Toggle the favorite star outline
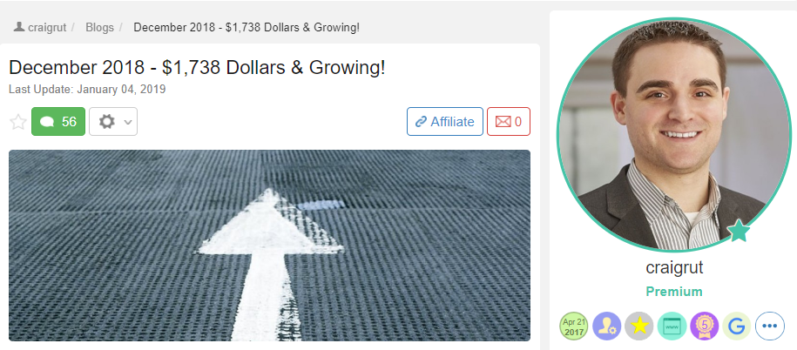 [18, 122]
